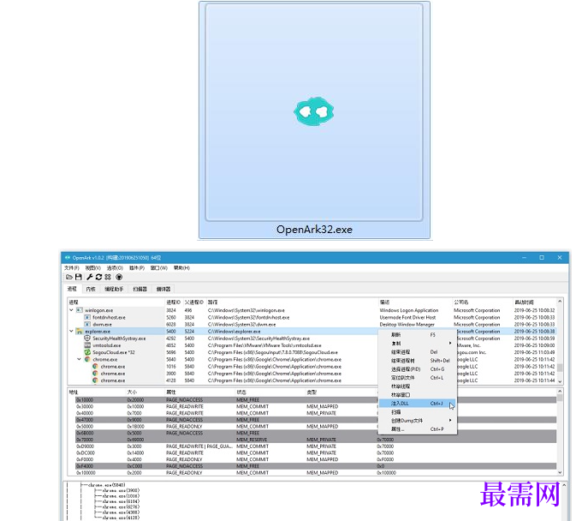Click memory list scrollbar down arrow
This screenshot has width=576, height=521.
560,472
